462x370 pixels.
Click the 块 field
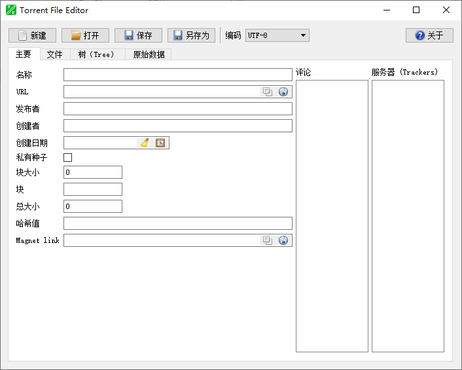click(93, 189)
